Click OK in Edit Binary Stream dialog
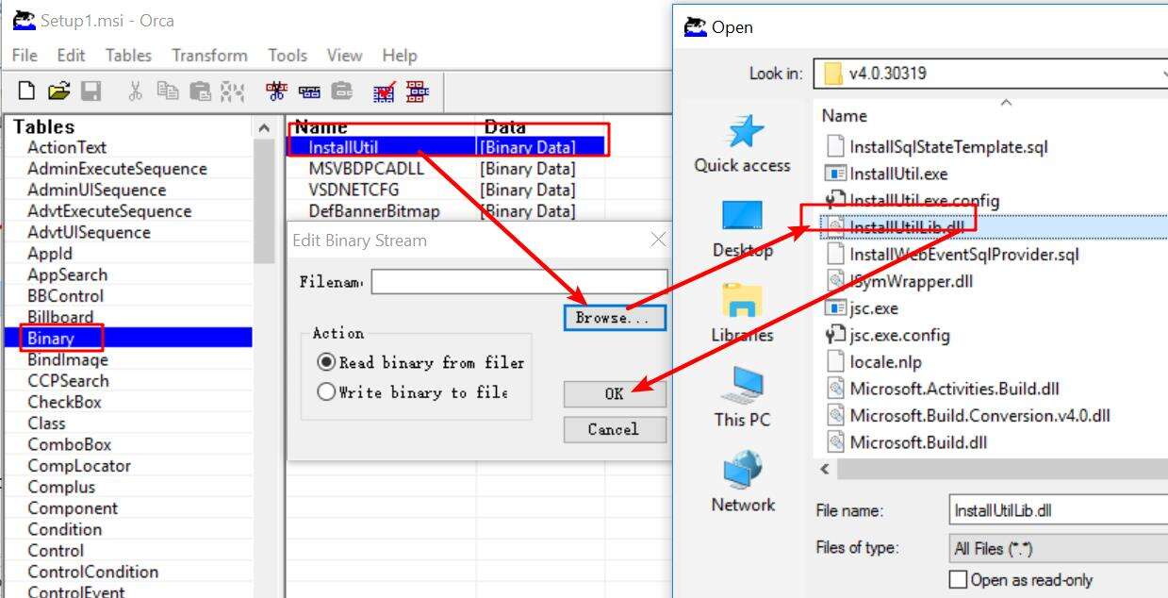The height and width of the screenshot is (598, 1168). [x=615, y=393]
